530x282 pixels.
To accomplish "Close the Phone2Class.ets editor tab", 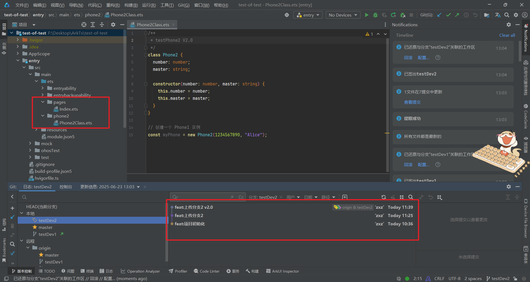I will pyautogui.click(x=173, y=25).
